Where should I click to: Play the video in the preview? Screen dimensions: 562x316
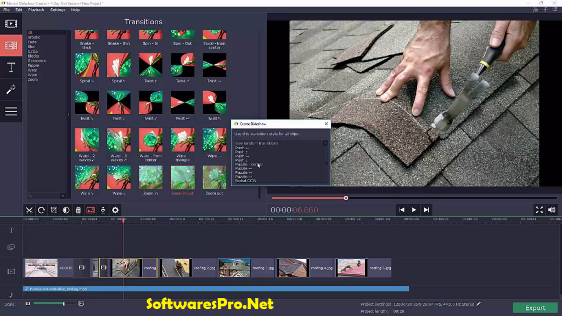coord(414,209)
